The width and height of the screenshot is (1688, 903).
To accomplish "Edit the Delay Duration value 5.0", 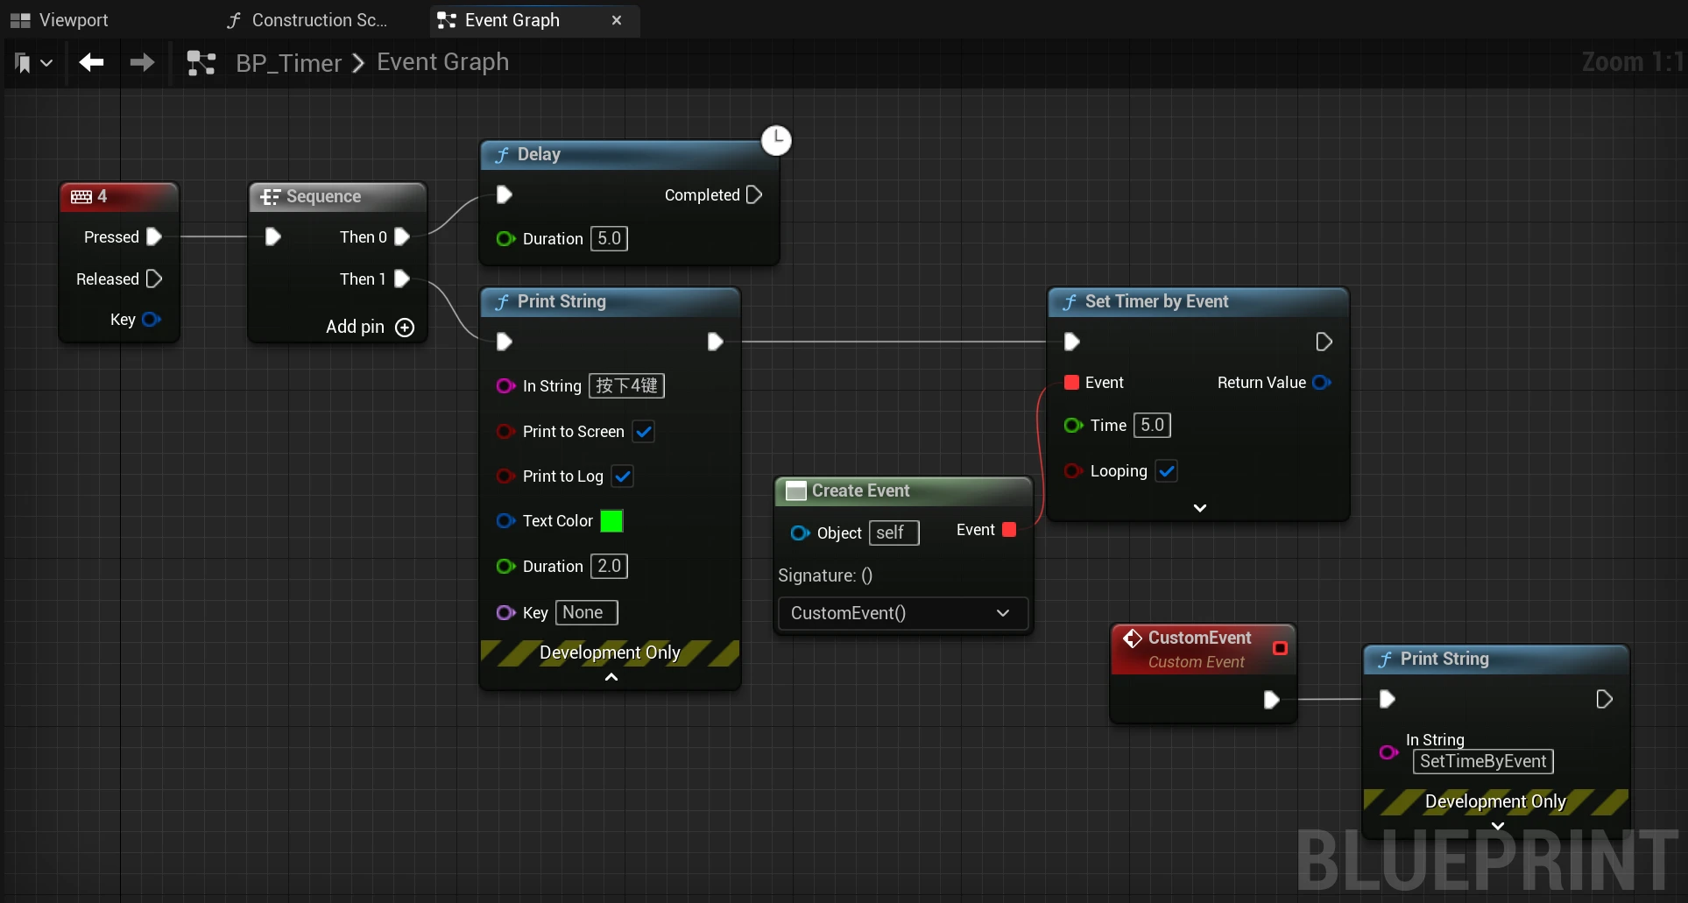I will (x=609, y=238).
